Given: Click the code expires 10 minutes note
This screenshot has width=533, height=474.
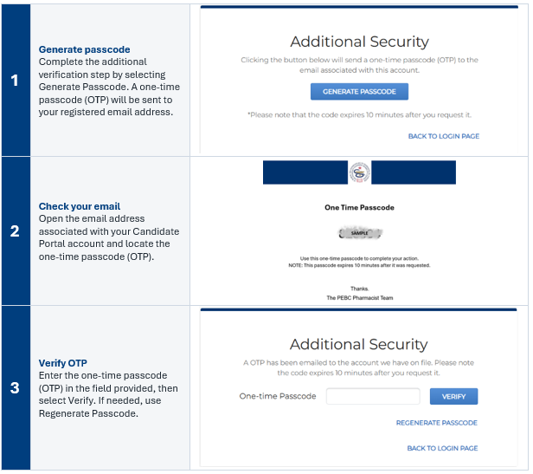Looking at the screenshot, I should pos(359,115).
